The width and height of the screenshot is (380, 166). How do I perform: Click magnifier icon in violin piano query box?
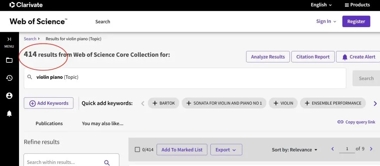click(x=30, y=77)
